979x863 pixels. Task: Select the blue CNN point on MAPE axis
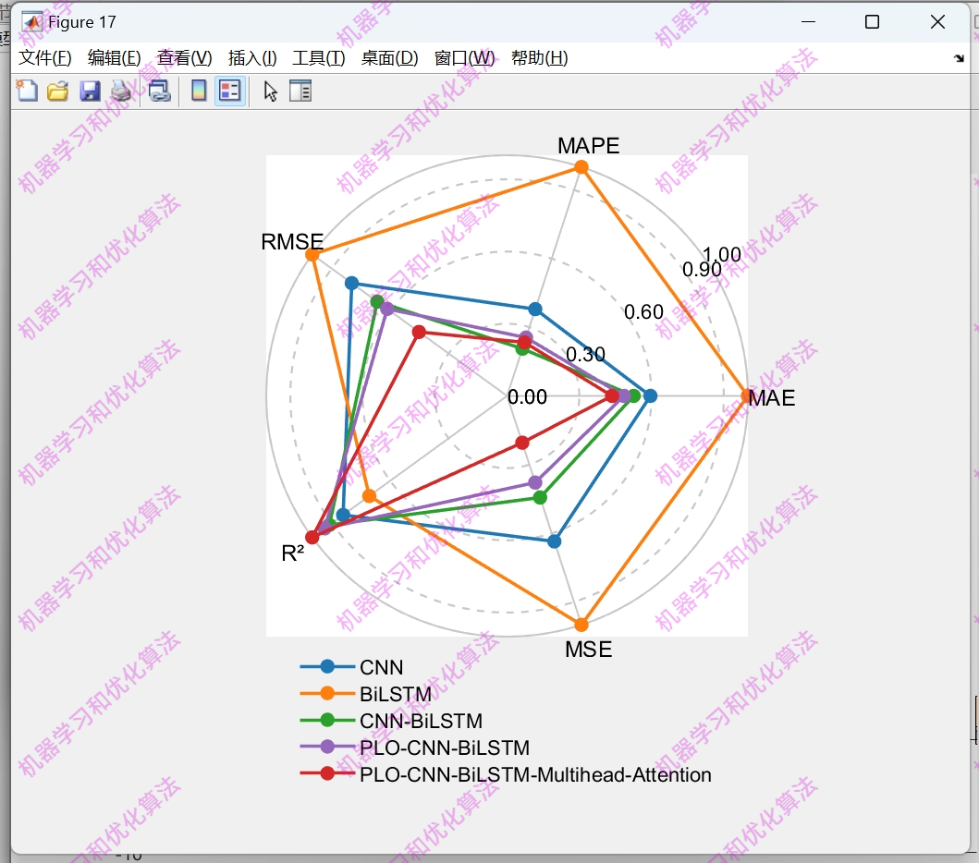(535, 309)
